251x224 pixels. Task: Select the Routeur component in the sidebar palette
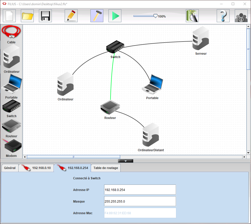pyautogui.click(x=11, y=128)
